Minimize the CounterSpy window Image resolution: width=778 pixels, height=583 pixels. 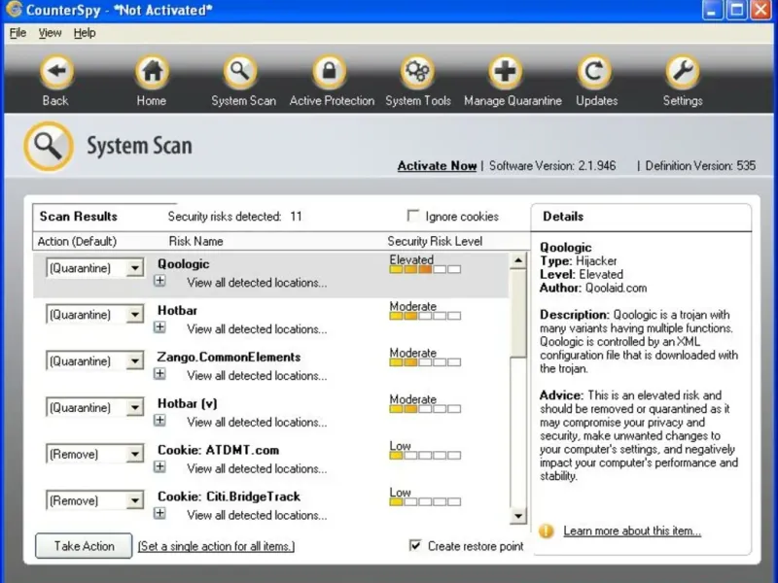(x=712, y=10)
